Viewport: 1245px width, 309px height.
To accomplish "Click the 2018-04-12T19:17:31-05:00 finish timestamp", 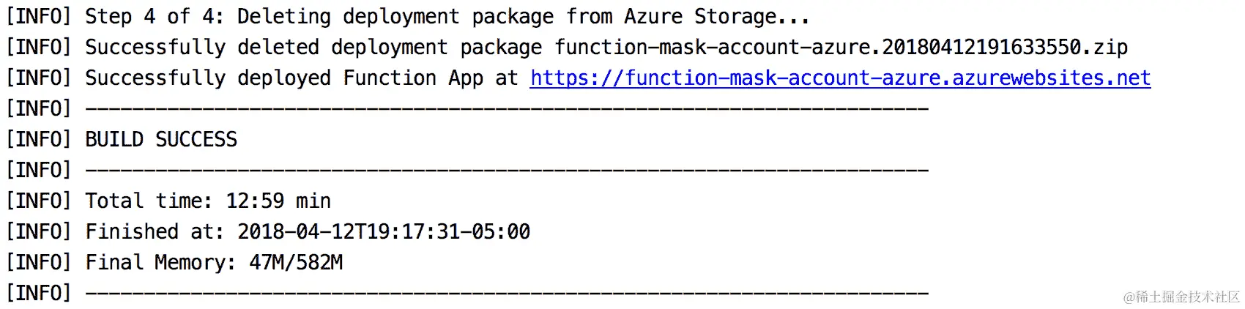I will 384,231.
